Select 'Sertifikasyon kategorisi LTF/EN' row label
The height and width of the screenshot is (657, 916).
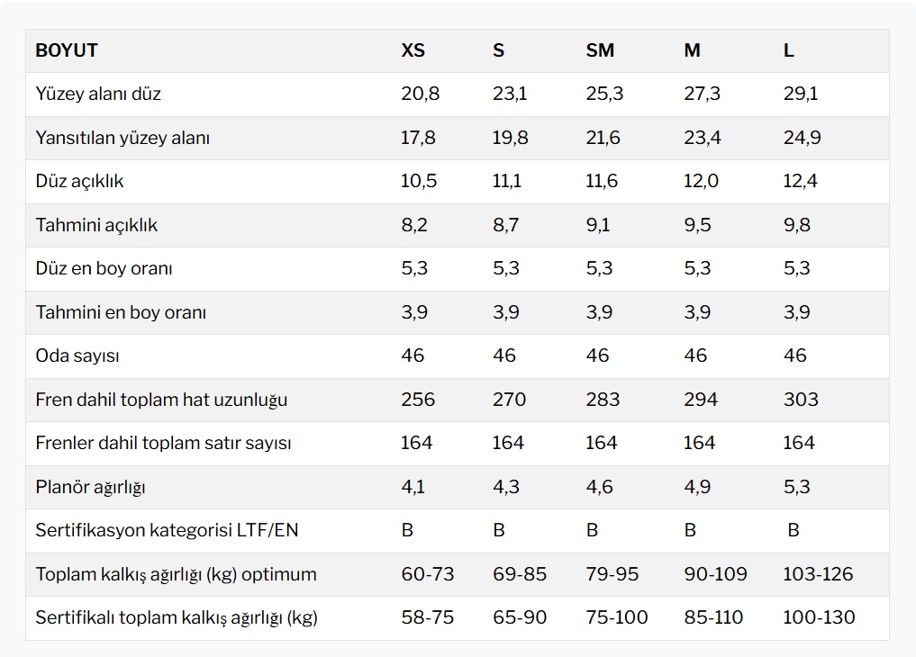click(167, 530)
